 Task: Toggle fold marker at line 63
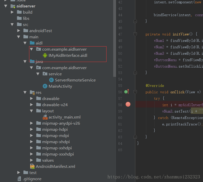tap(135, 137)
